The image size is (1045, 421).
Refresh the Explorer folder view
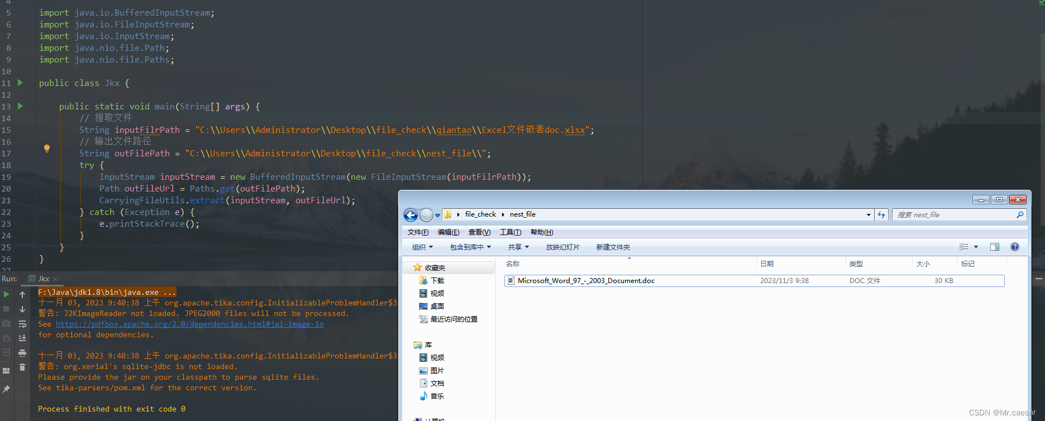point(881,214)
